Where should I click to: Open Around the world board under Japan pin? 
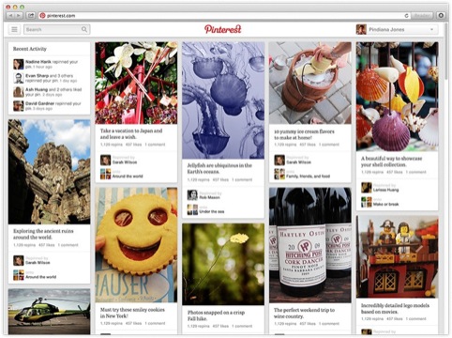[x=128, y=177]
